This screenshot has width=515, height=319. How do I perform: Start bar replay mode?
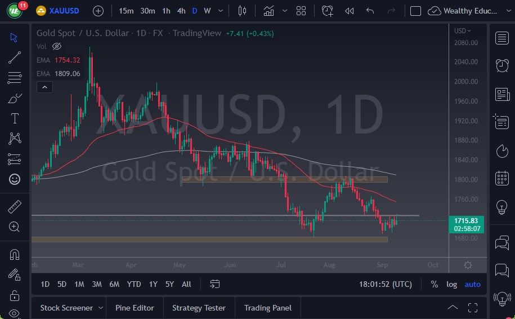[x=350, y=11]
